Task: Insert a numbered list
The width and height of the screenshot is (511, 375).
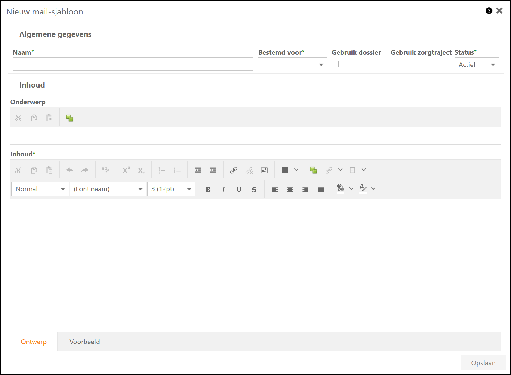Action: click(x=162, y=170)
